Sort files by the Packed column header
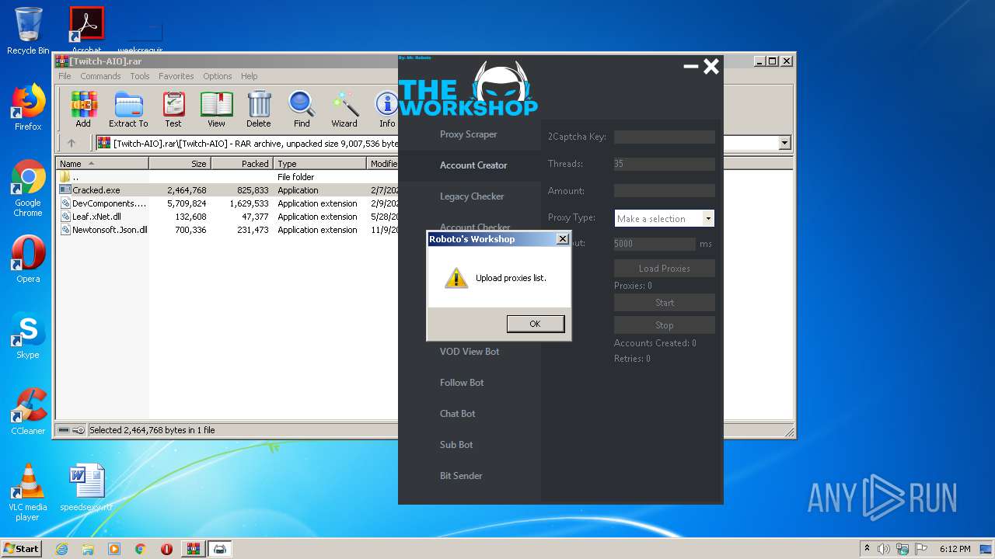Viewport: 995px width, 559px height. (242, 164)
